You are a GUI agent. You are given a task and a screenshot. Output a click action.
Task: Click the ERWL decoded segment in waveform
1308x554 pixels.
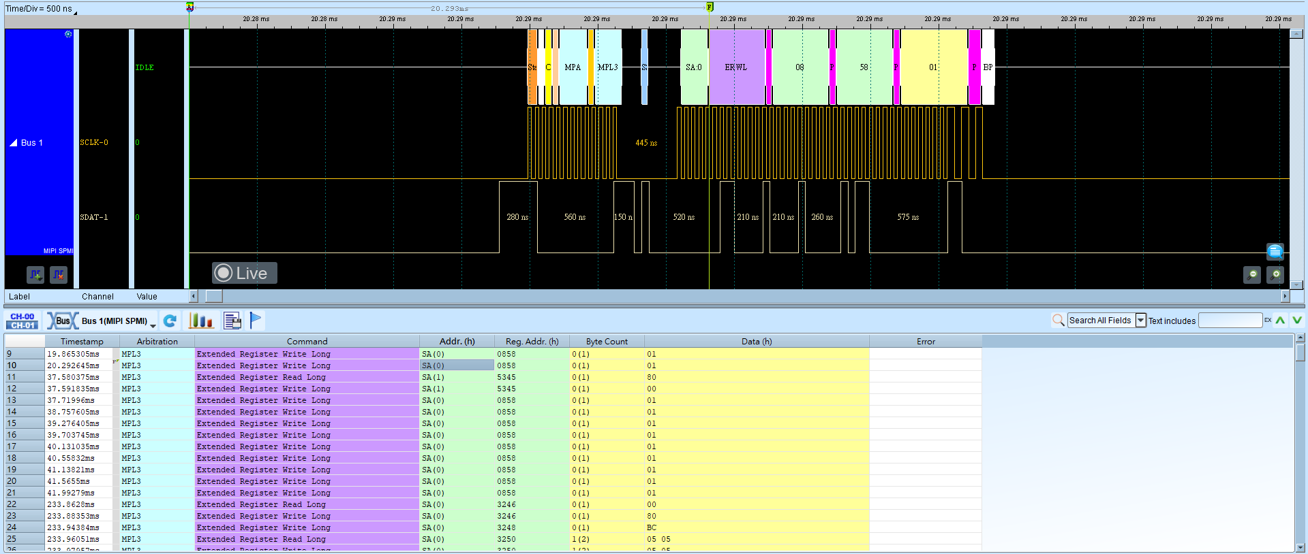(736, 67)
